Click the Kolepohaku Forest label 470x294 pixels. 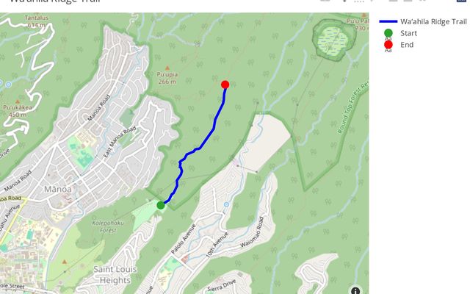pyautogui.click(x=108, y=226)
